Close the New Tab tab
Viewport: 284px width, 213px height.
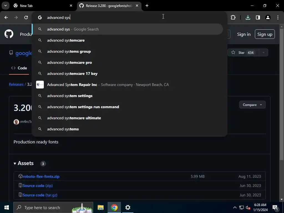(x=71, y=6)
